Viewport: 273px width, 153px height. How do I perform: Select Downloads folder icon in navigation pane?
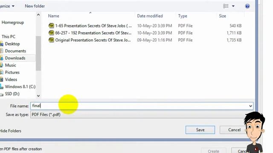(x=2, y=58)
